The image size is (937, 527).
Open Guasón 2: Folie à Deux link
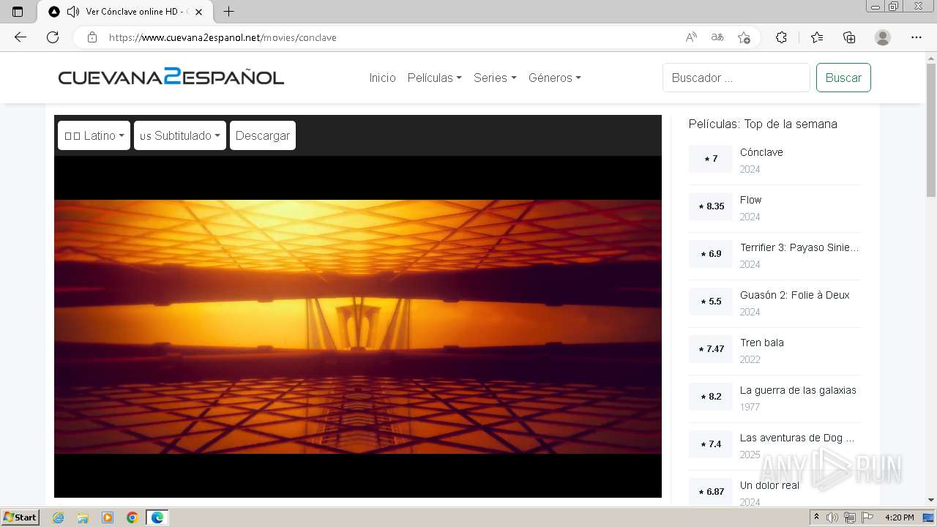794,295
